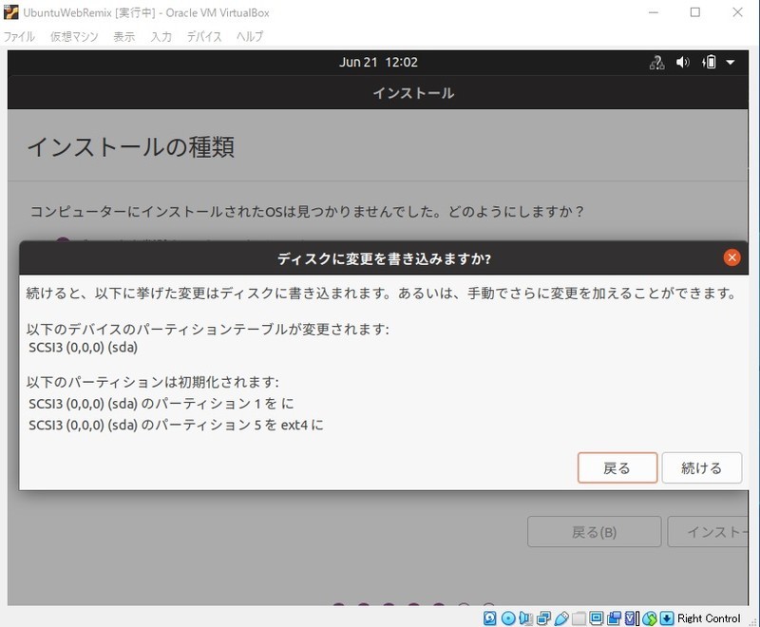This screenshot has height=627, width=760.
Task: Click the USB devices status icon
Action: (561, 618)
